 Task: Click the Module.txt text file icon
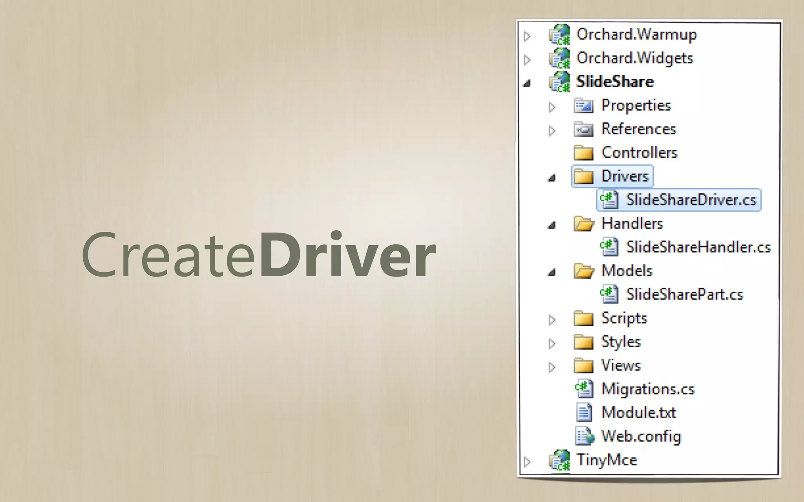(x=584, y=413)
